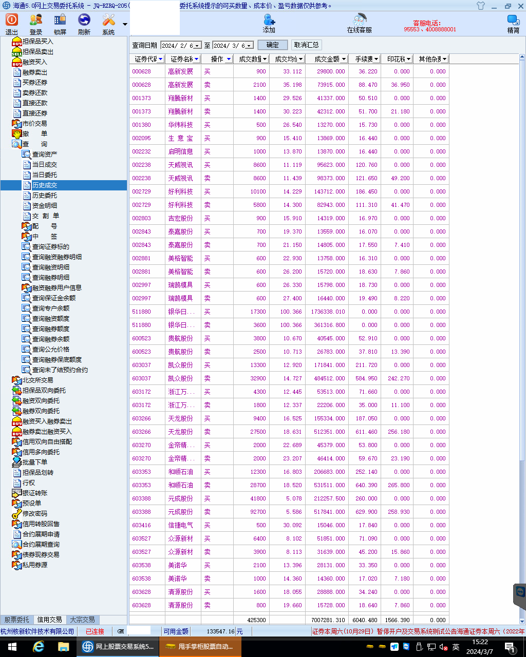Open 担保品双向委托 item
Screen dimensions: 526x657
pos(44,390)
